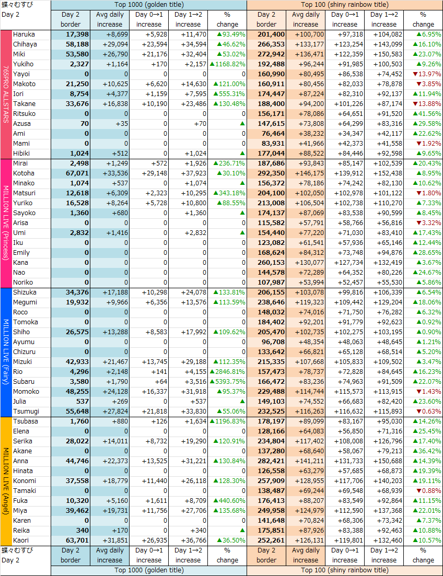This screenshot has height=576, width=443.
Task: Click Mizuki's Top 1000 border 42,933
Action: pos(71,362)
